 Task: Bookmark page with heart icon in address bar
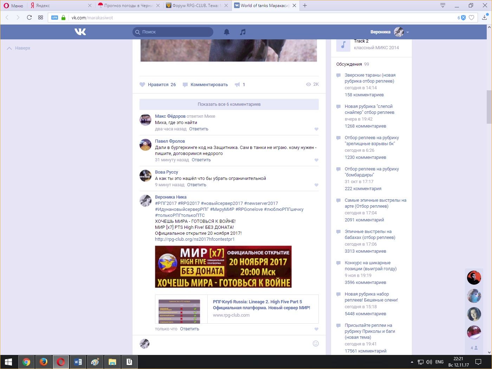coord(472,18)
